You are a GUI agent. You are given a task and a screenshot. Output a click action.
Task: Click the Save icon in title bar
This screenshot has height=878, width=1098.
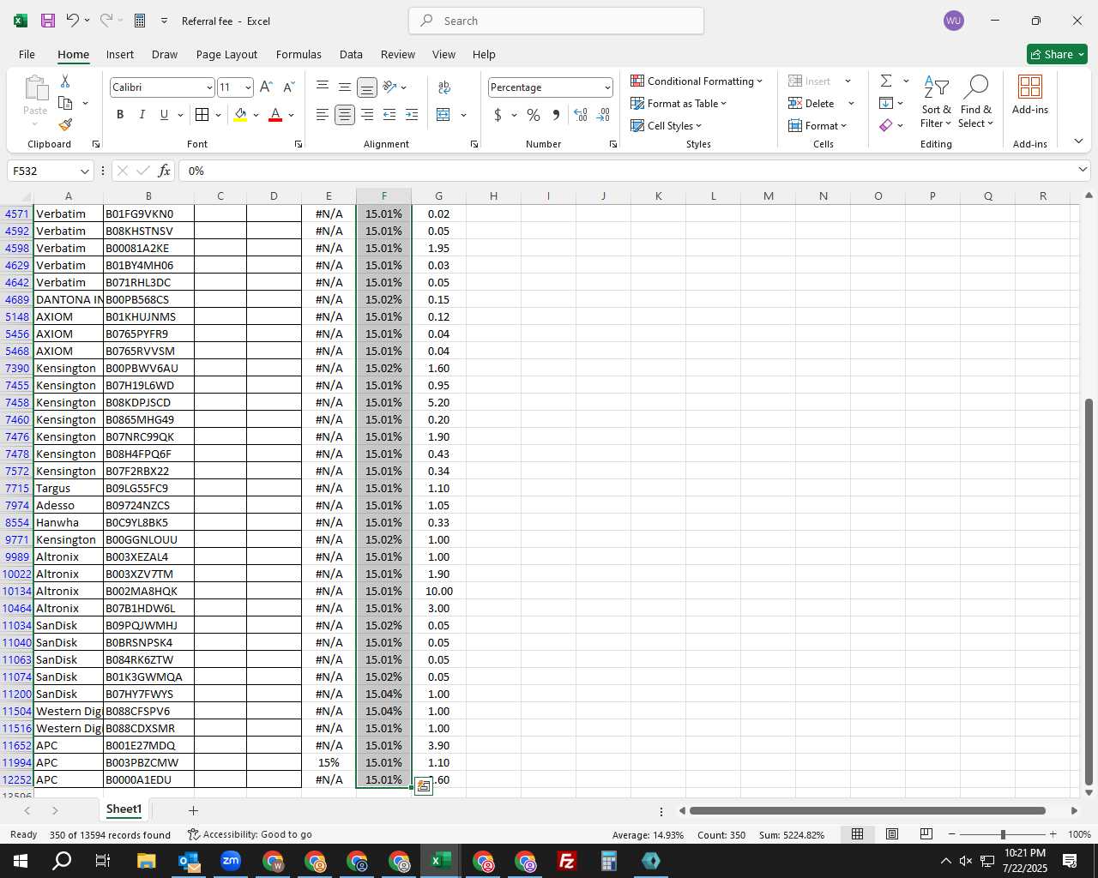48,21
